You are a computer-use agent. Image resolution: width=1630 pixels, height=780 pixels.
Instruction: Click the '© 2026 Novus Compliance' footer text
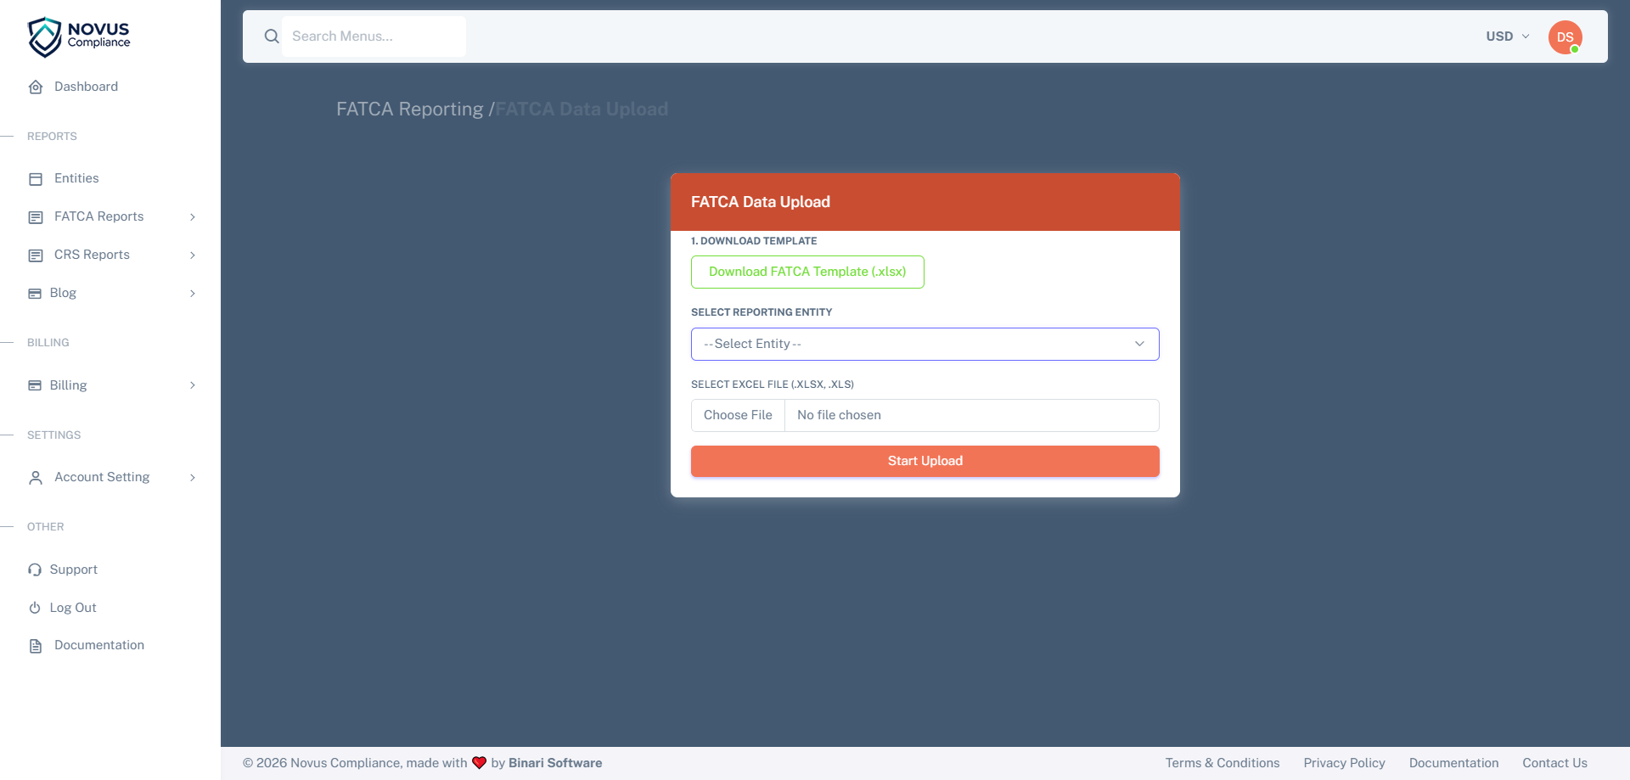(x=322, y=763)
